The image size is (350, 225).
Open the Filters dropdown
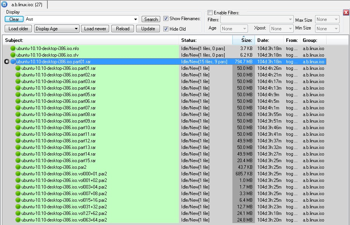(257, 19)
